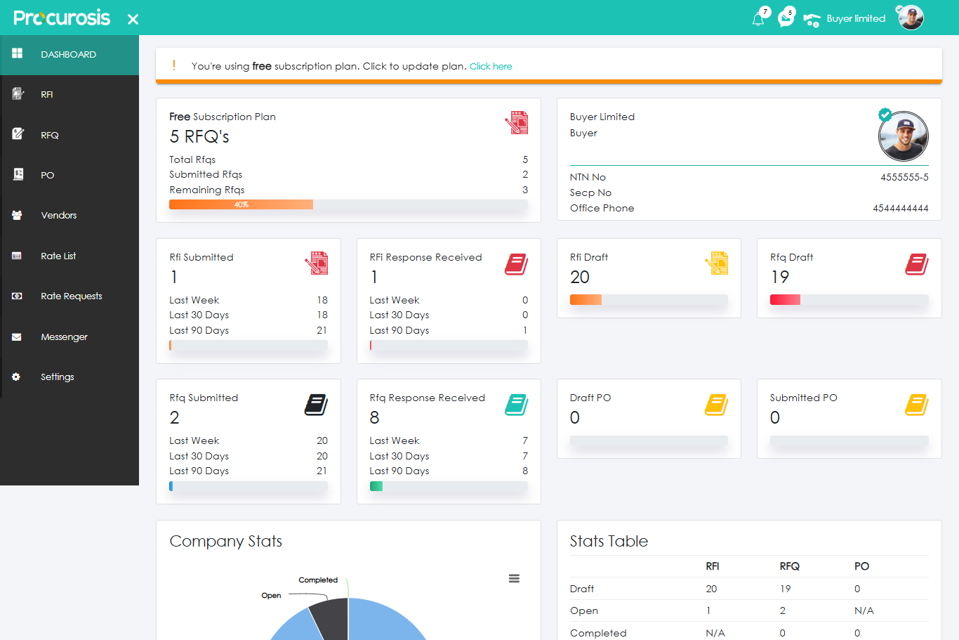Click the Procurosis logo
The image size is (959, 640).
click(62, 18)
